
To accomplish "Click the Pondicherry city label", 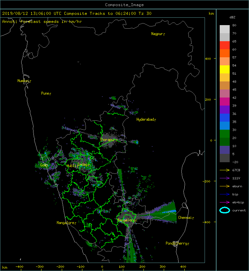I will [176, 243].
